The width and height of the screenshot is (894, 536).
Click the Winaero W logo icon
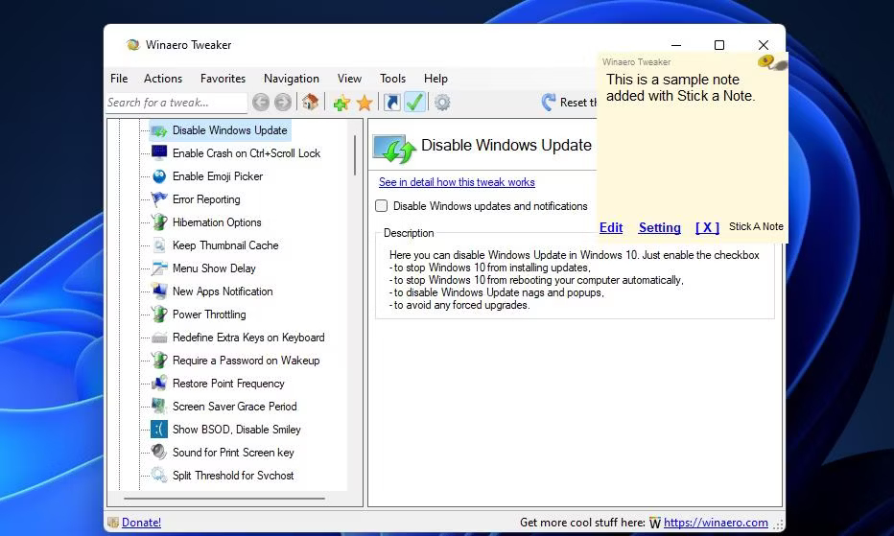tap(655, 523)
